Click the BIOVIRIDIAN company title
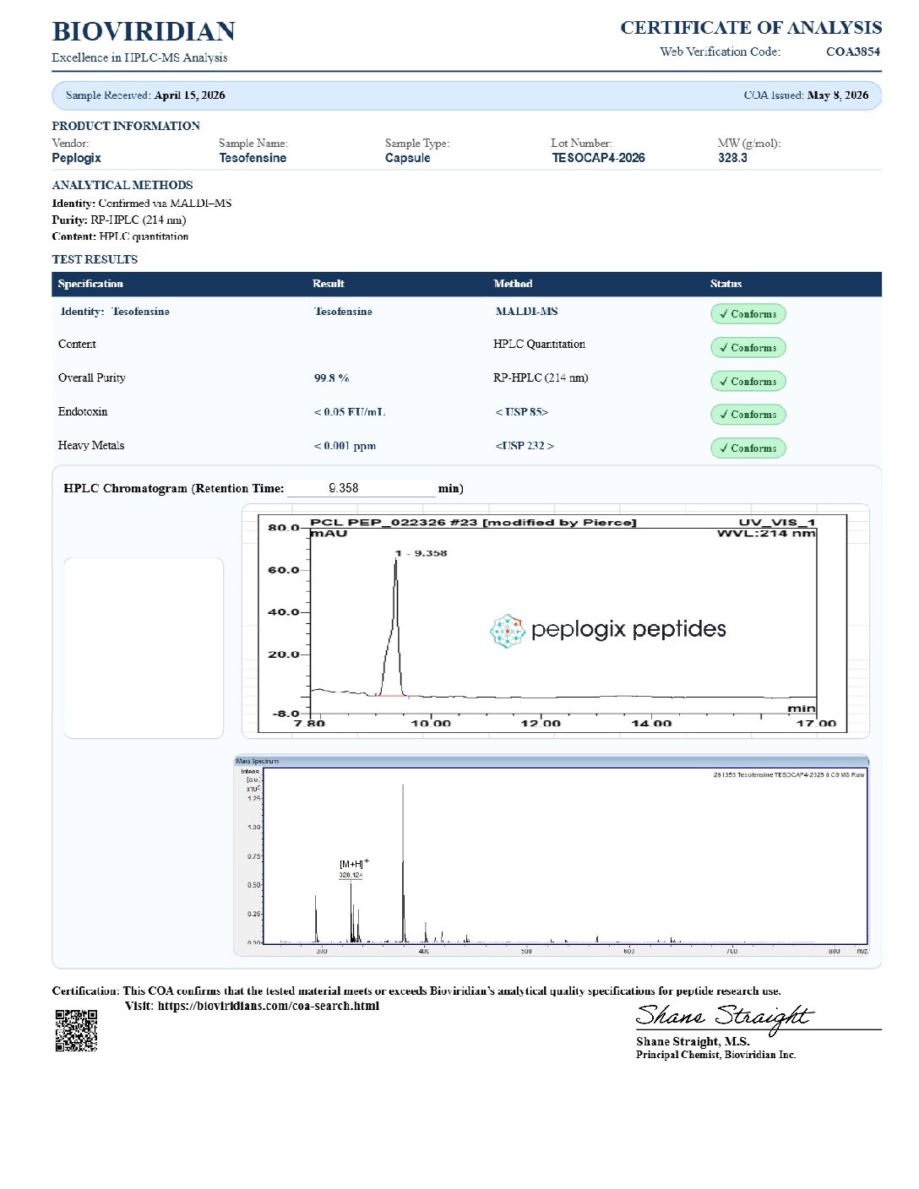This screenshot has height=1189, width=919. (x=144, y=32)
